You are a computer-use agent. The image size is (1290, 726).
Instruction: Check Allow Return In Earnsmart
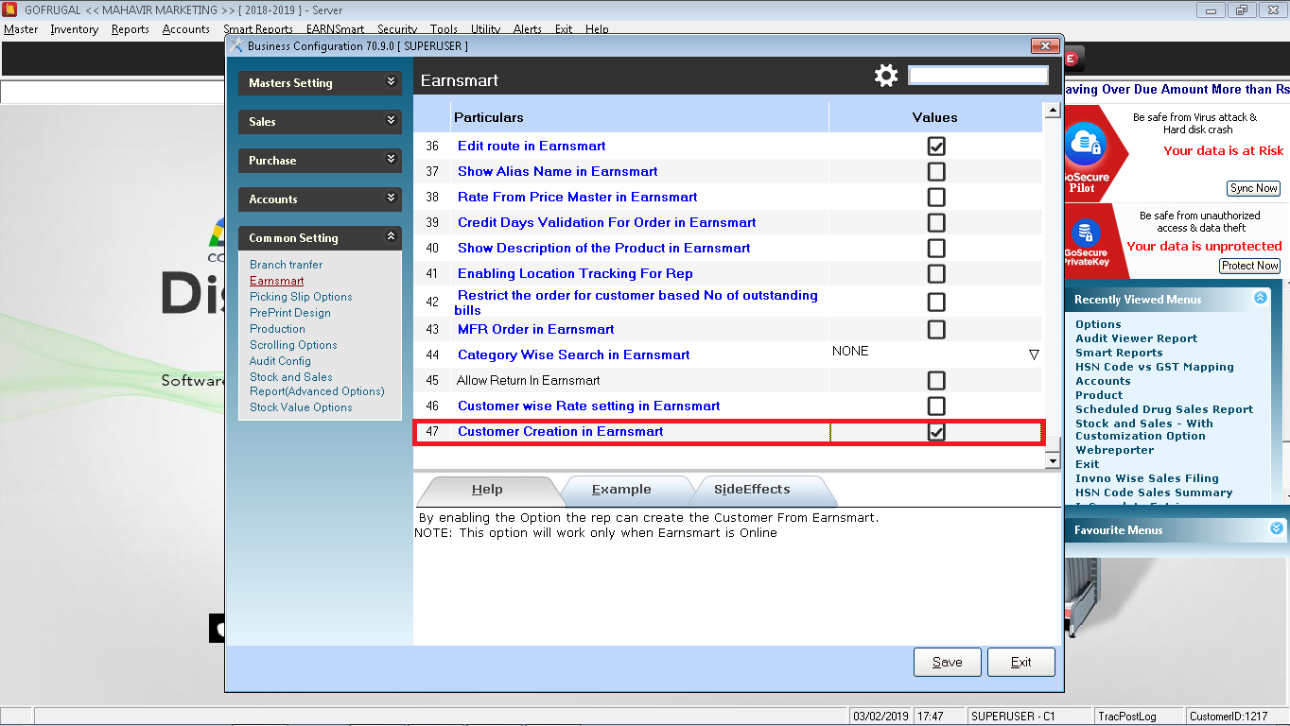coord(936,381)
